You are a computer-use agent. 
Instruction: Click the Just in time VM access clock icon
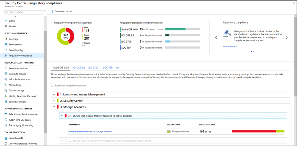(x=6, y=120)
